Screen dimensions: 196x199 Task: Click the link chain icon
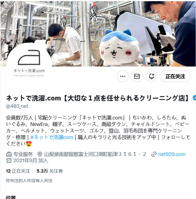click(154, 154)
